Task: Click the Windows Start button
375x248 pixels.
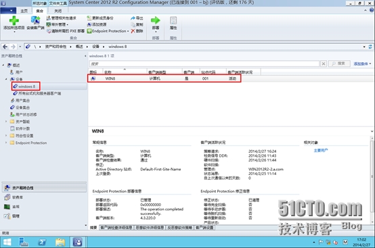Action: 7,243
